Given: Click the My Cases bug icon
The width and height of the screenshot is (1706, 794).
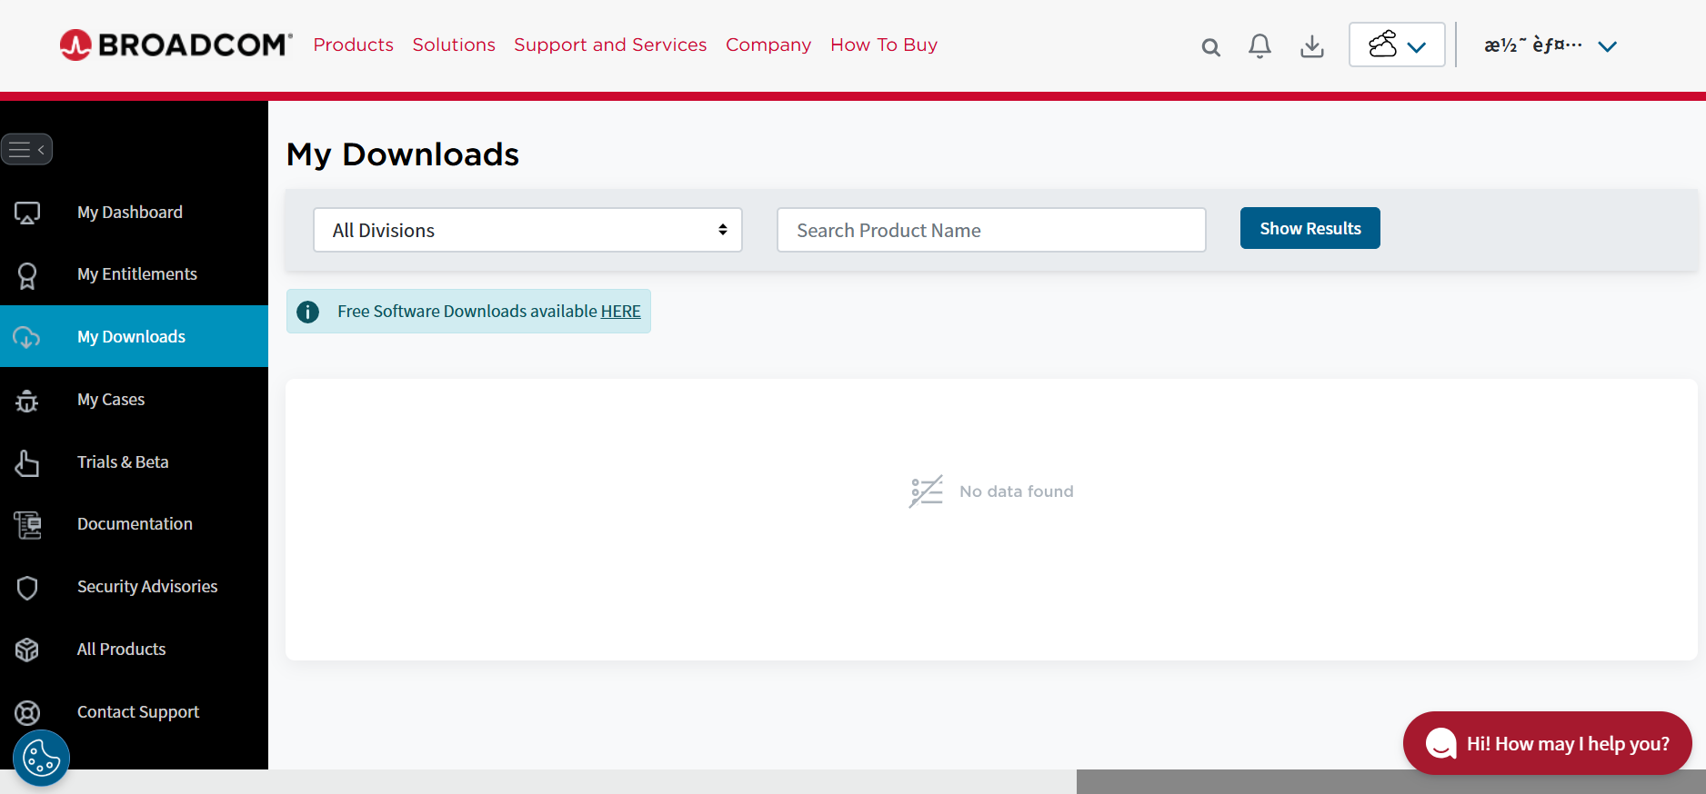Looking at the screenshot, I should 27,401.
